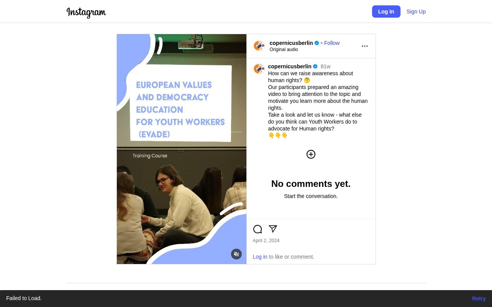
Task: Open copernicusberlin avatar beside the caption
Action: click(259, 69)
